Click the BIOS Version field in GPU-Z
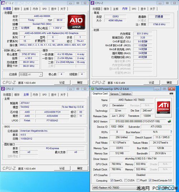The height and width of the screenshot is (192, 179). [x=137, y=121]
